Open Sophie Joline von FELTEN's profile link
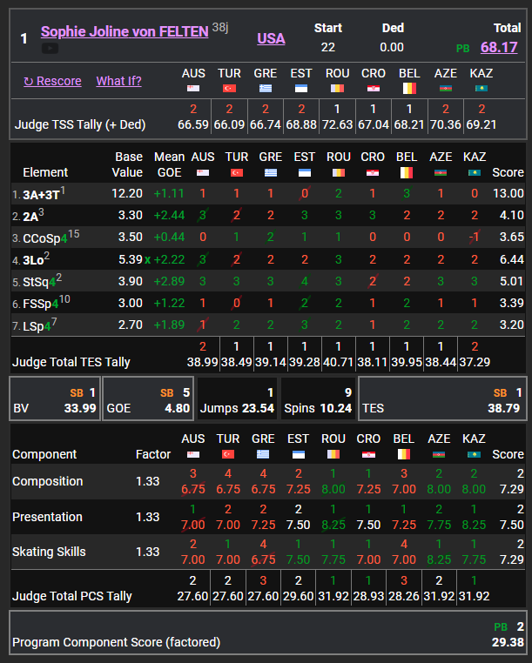Viewport: 532px width, 663px height. coord(125,31)
